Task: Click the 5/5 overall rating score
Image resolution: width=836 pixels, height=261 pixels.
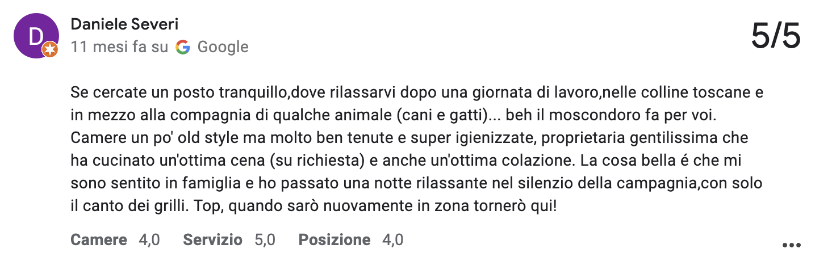Action: (776, 37)
